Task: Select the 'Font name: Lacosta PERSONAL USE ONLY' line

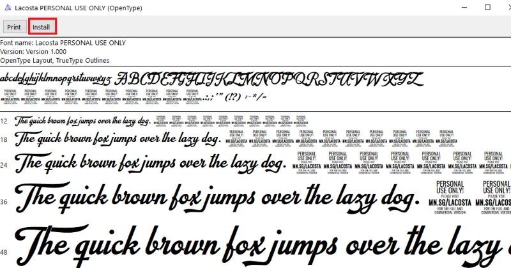Action: (63, 43)
